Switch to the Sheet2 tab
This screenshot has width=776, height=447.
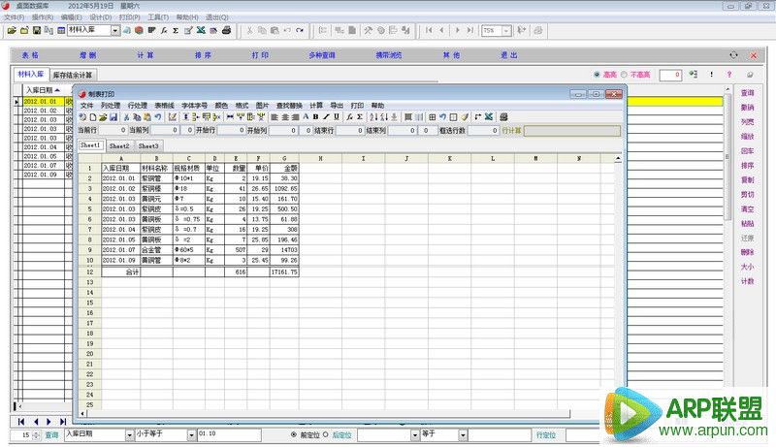pyautogui.click(x=119, y=145)
